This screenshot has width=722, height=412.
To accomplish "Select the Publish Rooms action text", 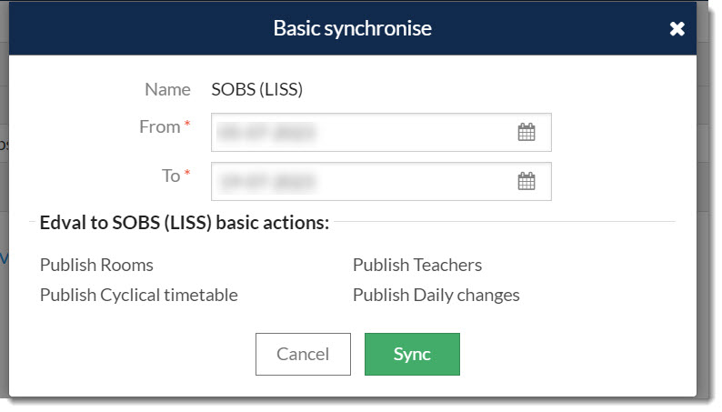I will point(96,266).
